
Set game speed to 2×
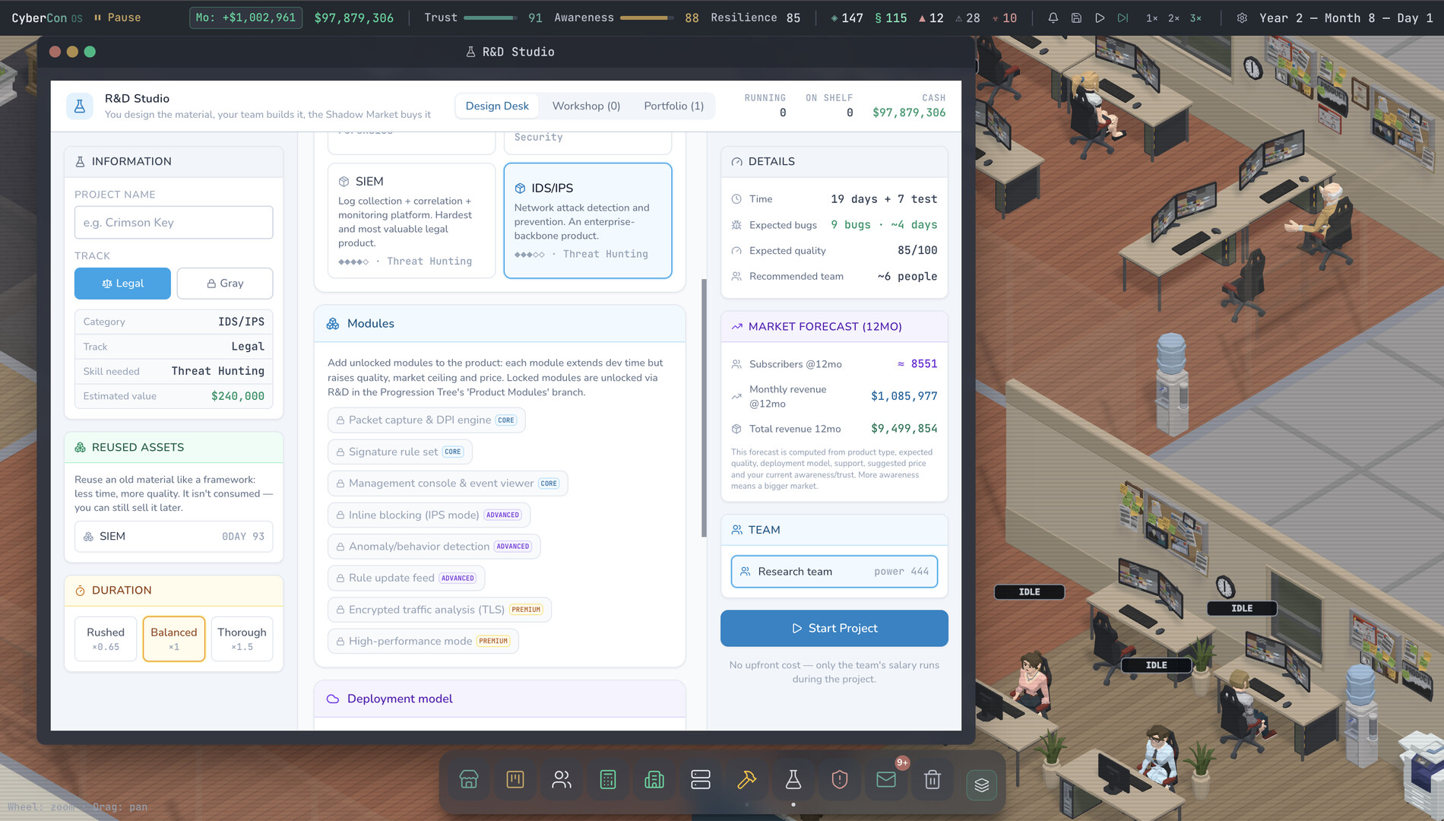pos(1174,17)
